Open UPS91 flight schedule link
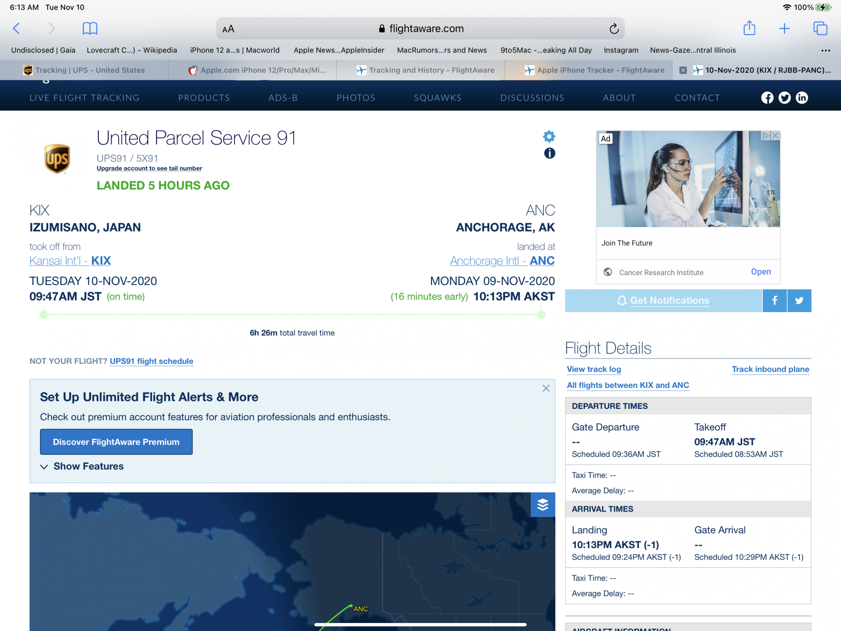The image size is (841, 631). tap(151, 361)
